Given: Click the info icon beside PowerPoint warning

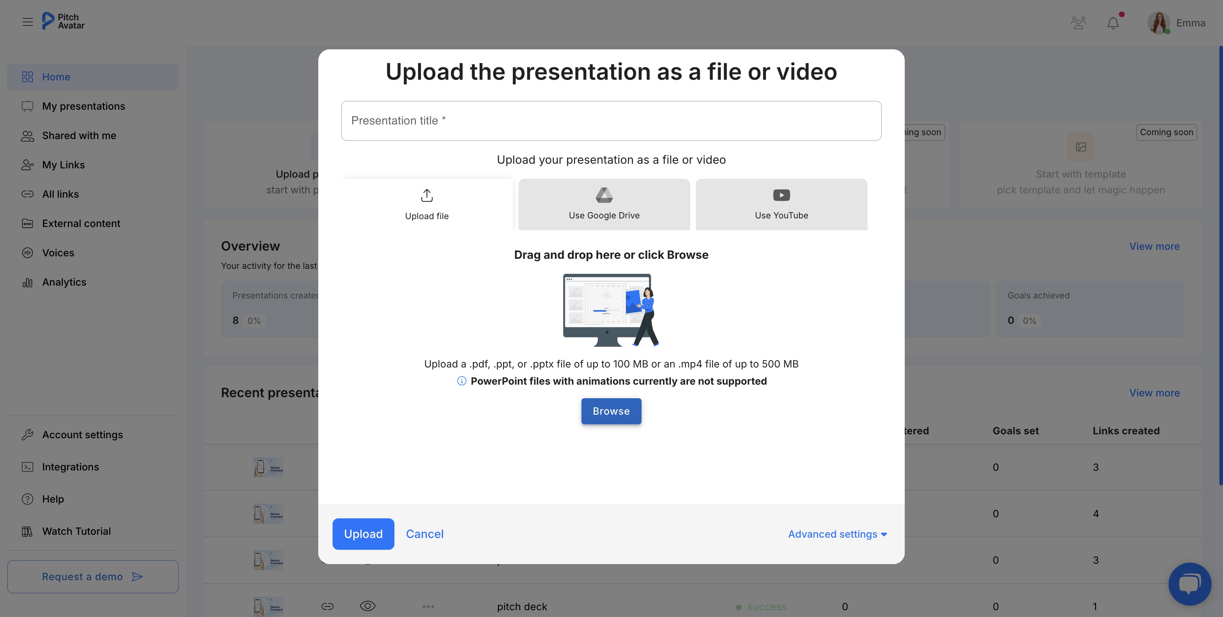Looking at the screenshot, I should point(461,381).
